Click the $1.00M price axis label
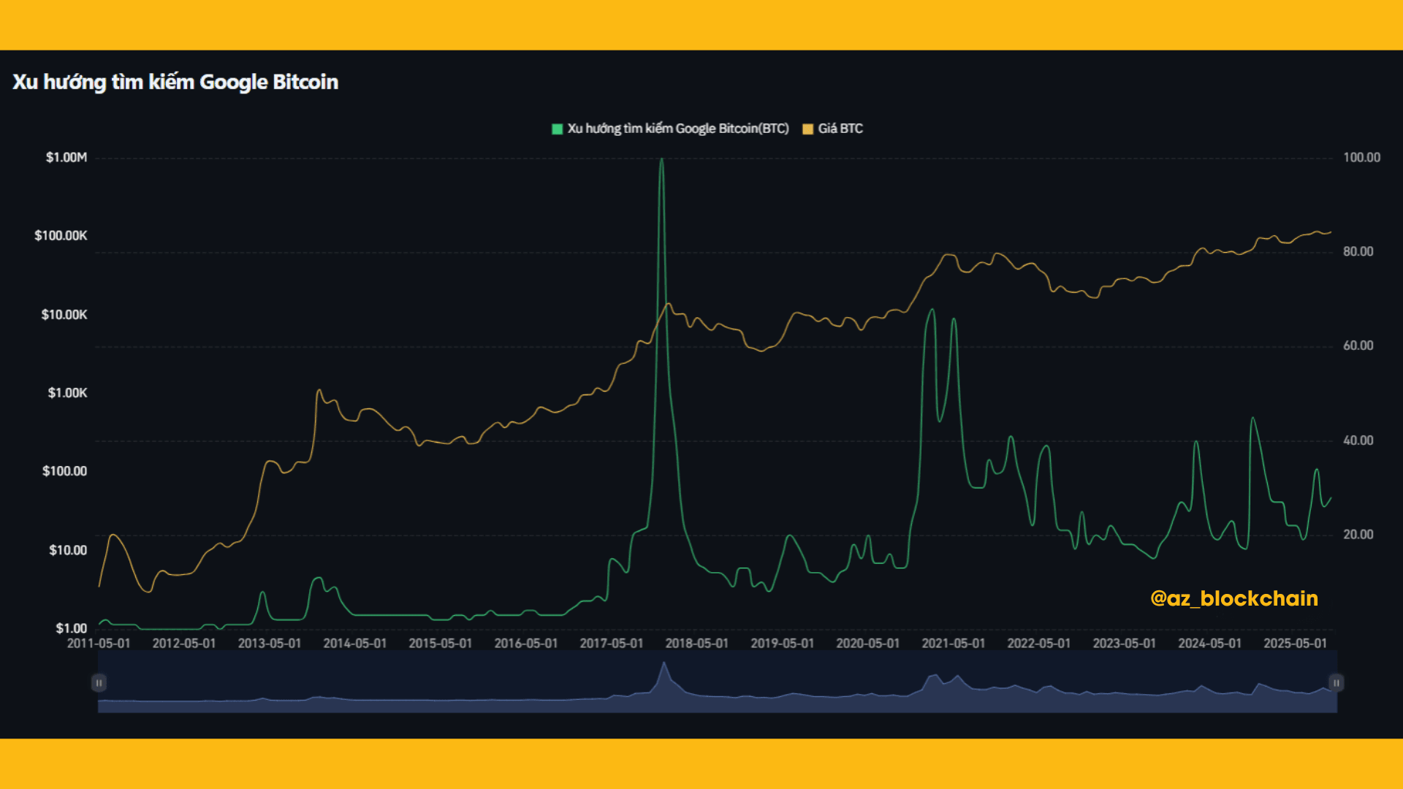Screen dimensions: 1403x789 (66, 157)
